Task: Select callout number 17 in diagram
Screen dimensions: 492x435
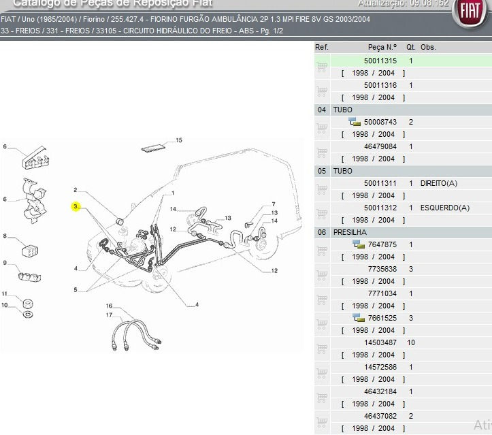Action: pos(109,315)
